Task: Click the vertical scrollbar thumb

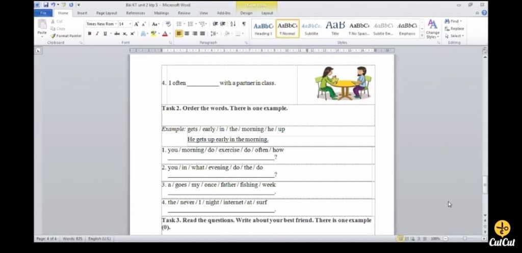Action: click(485, 184)
